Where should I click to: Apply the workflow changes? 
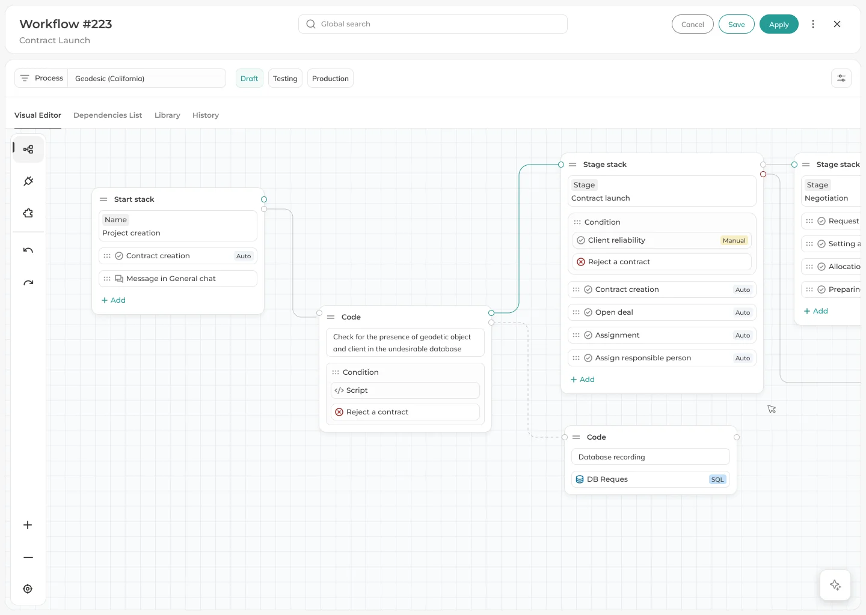[x=779, y=24]
